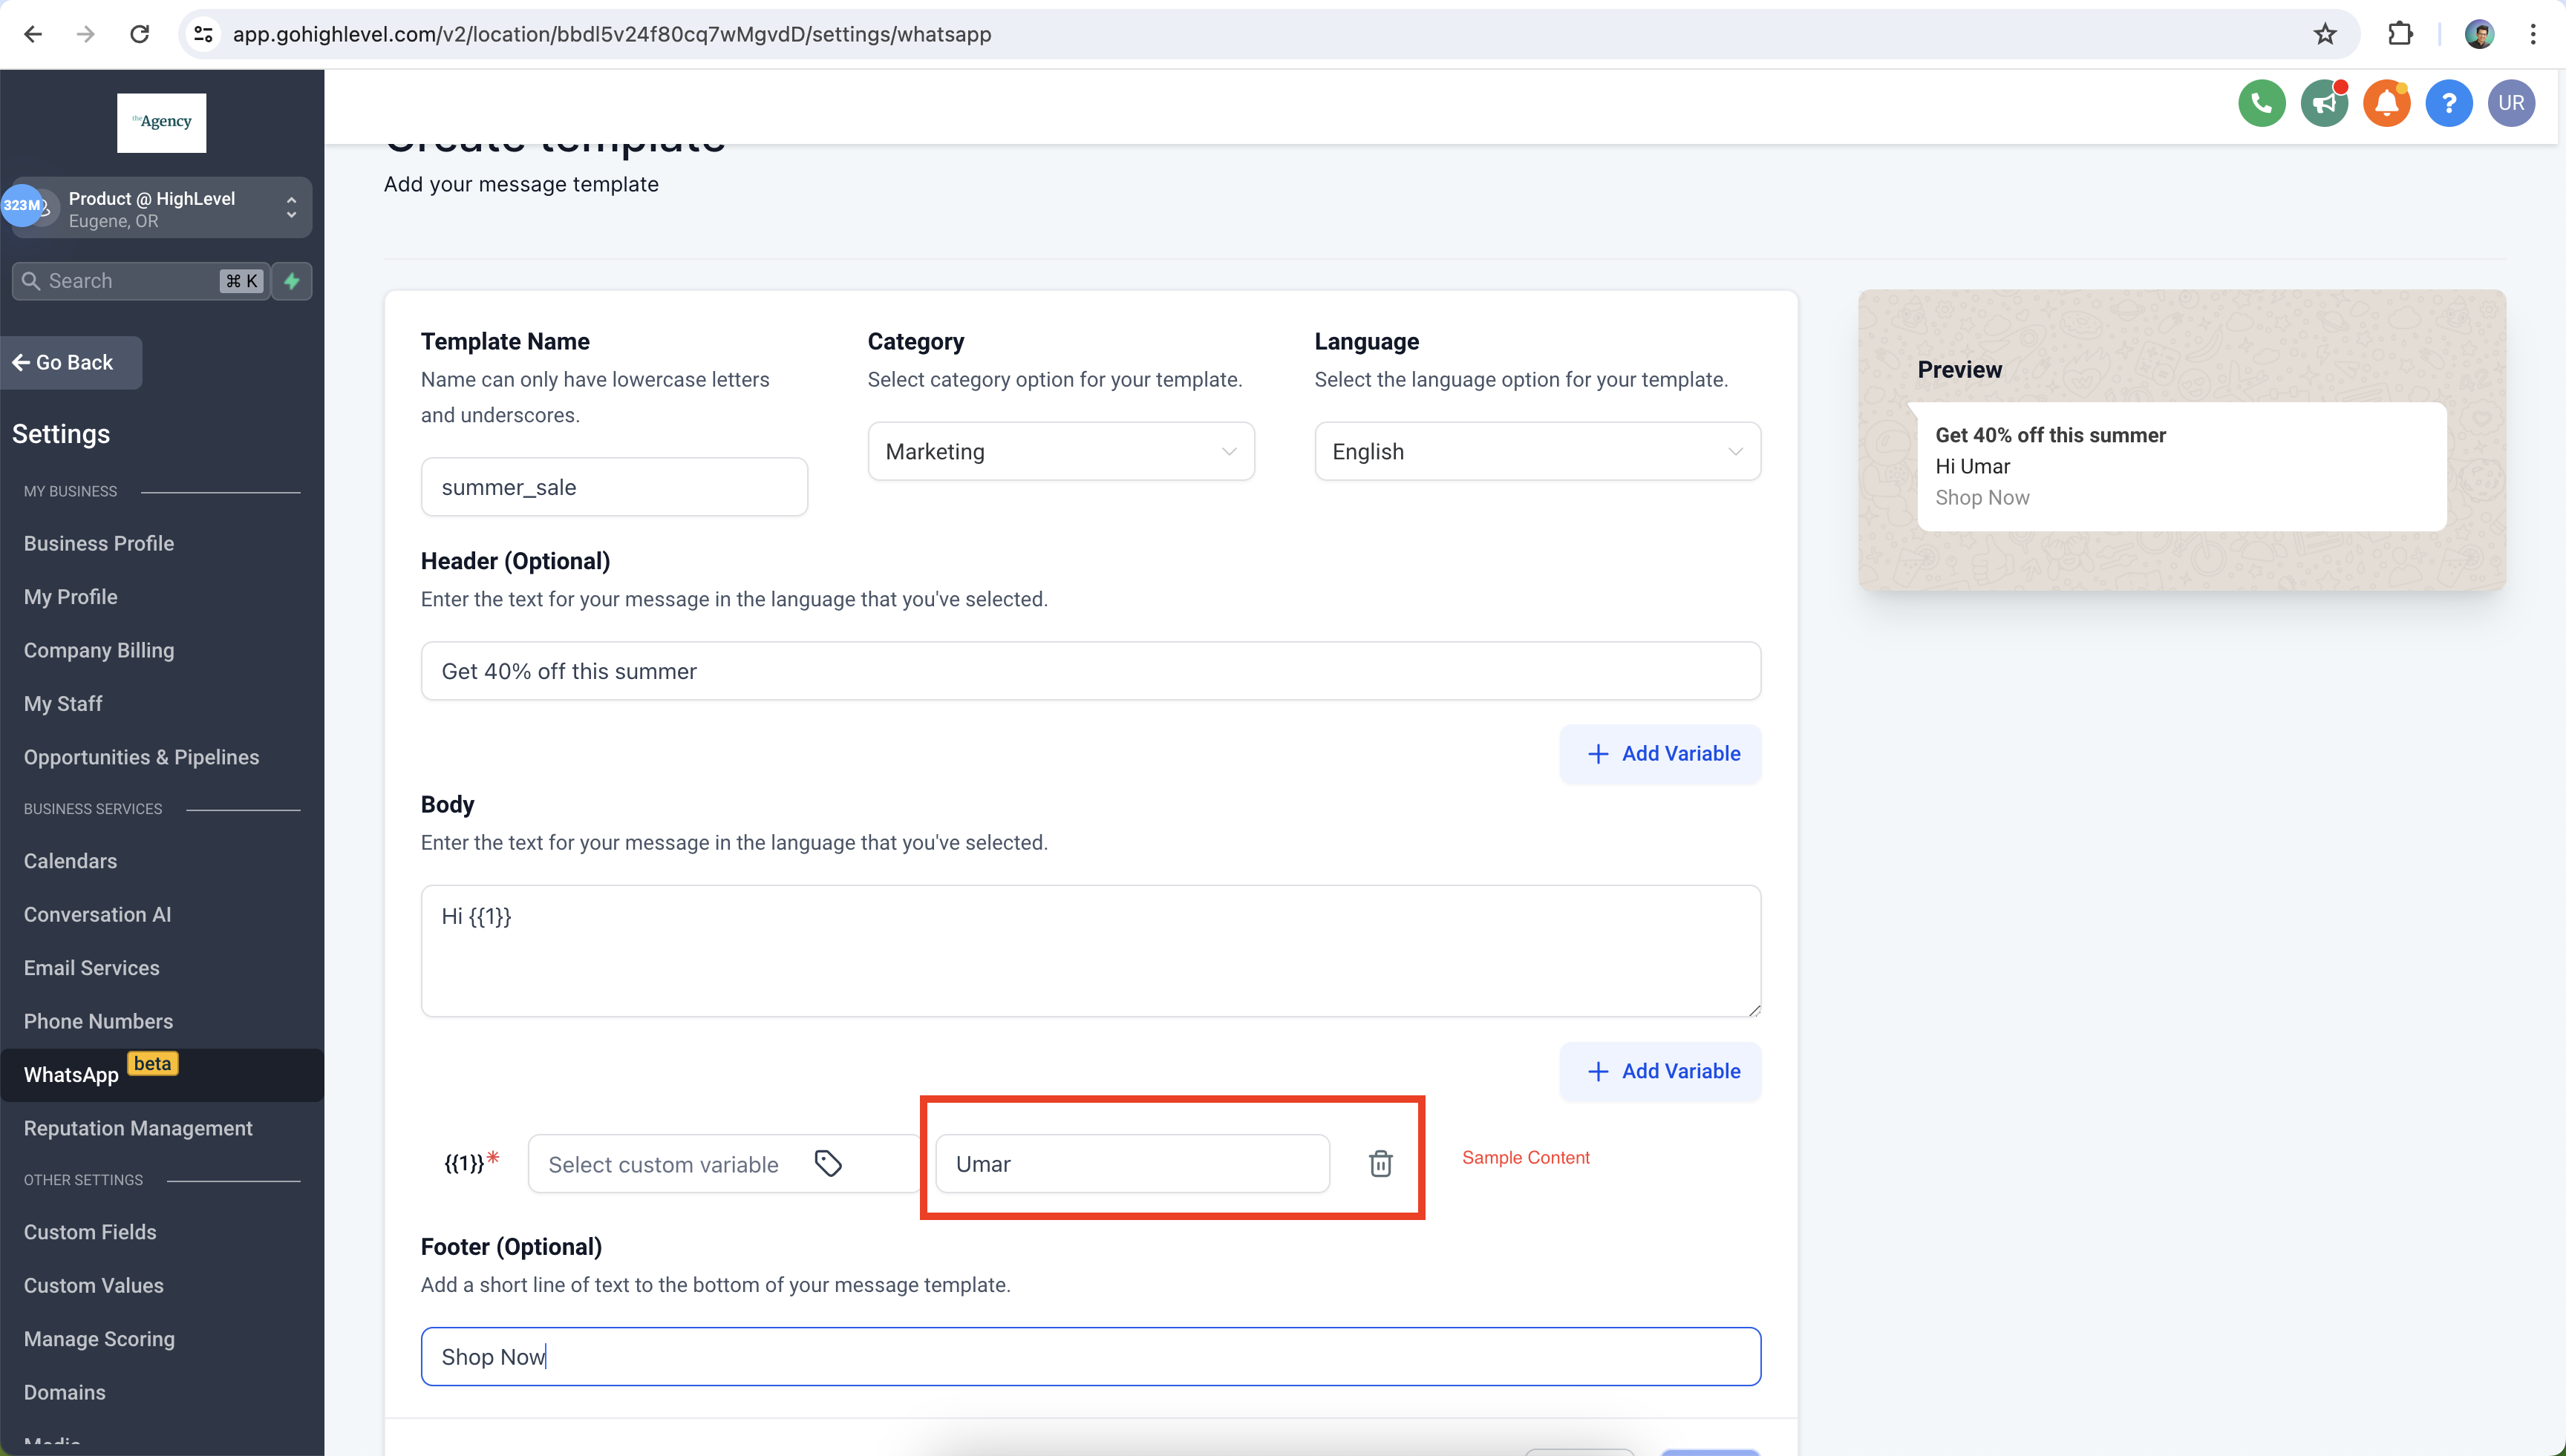Open Custom Values settings
This screenshot has width=2566, height=1456.
[94, 1285]
